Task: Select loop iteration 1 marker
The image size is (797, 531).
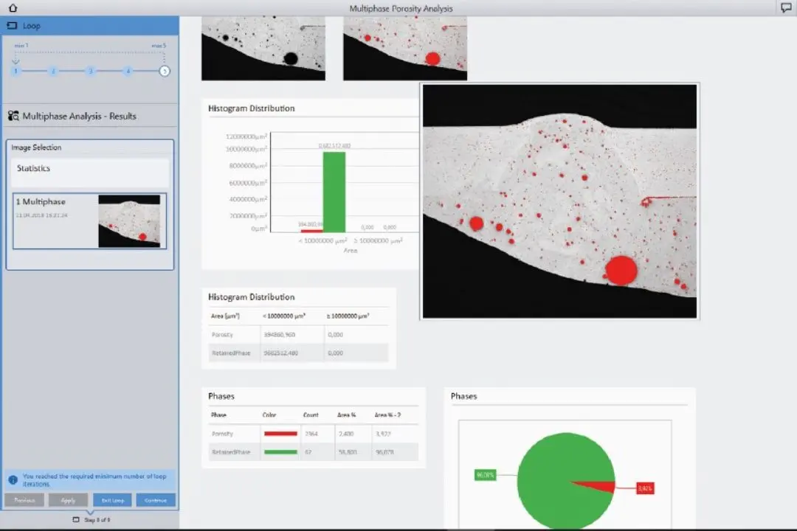Action: [15, 71]
